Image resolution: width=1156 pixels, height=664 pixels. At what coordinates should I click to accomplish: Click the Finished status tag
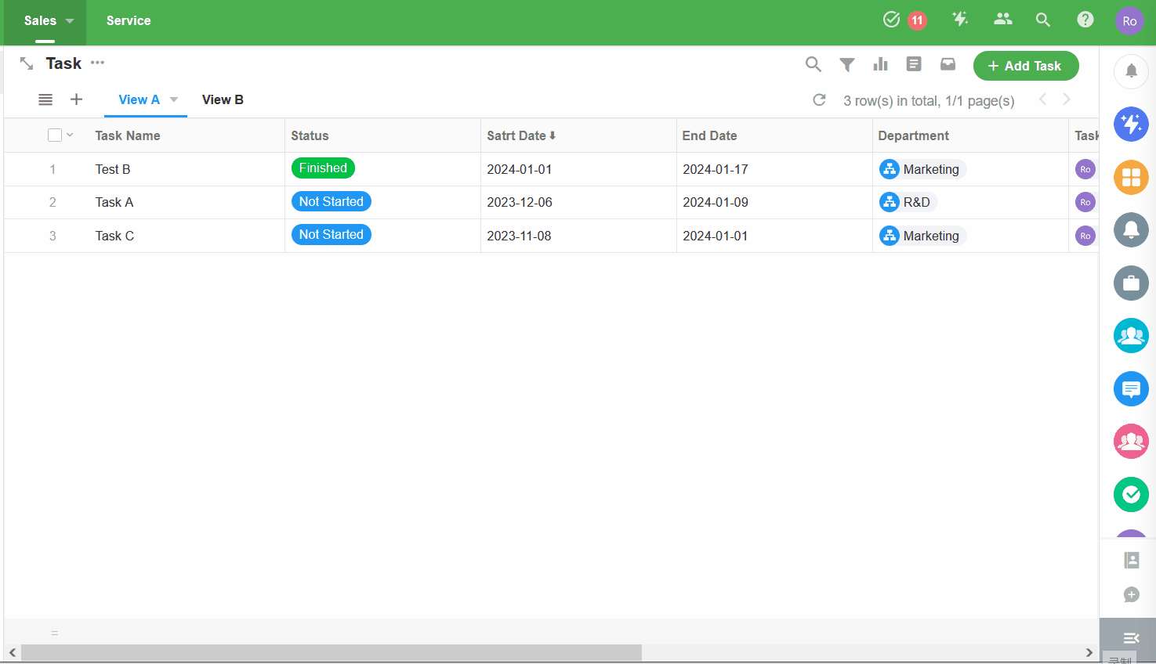click(x=323, y=168)
